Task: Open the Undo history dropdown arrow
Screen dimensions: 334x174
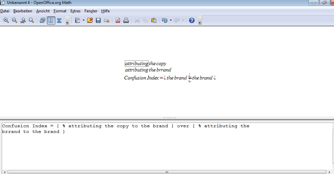Action: point(171,20)
